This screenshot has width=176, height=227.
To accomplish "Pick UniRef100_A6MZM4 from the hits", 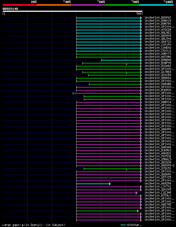I will 158,184.
